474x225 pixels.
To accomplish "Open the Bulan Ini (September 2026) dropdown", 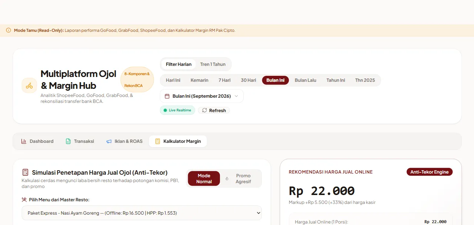I will 202,96.
